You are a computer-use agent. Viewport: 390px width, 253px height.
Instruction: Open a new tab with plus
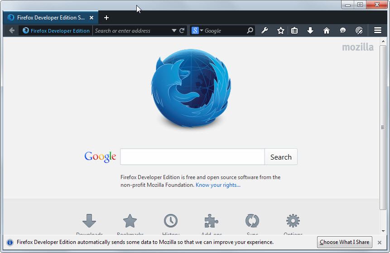click(106, 18)
